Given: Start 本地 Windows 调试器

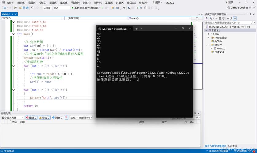Looking at the screenshot, I should pyautogui.click(x=85, y=8).
